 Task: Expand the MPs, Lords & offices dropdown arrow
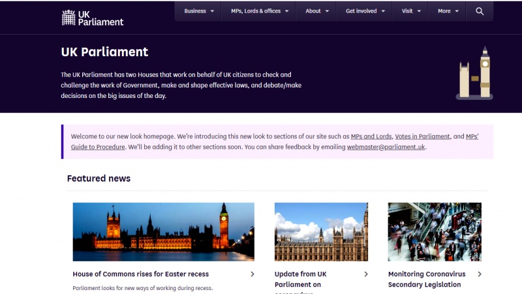pyautogui.click(x=286, y=11)
